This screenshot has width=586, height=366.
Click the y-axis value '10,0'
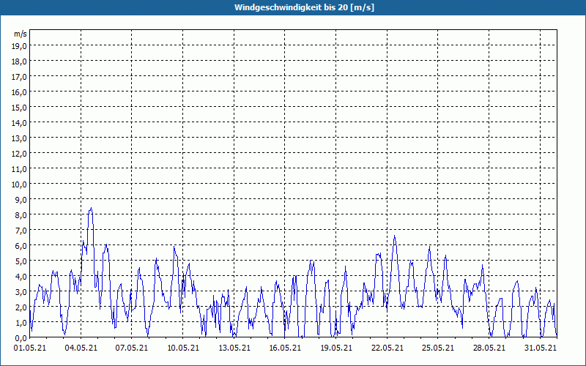point(21,184)
